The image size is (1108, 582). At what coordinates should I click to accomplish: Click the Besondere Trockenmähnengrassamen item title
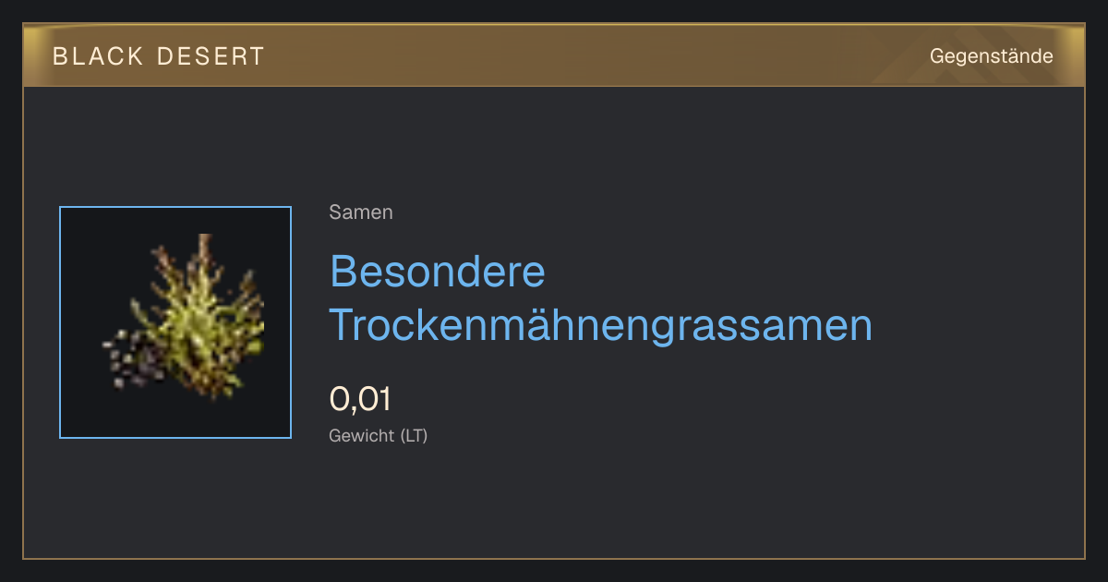tap(601, 297)
